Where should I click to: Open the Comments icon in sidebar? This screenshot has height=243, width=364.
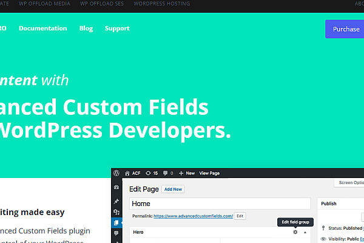[116, 233]
